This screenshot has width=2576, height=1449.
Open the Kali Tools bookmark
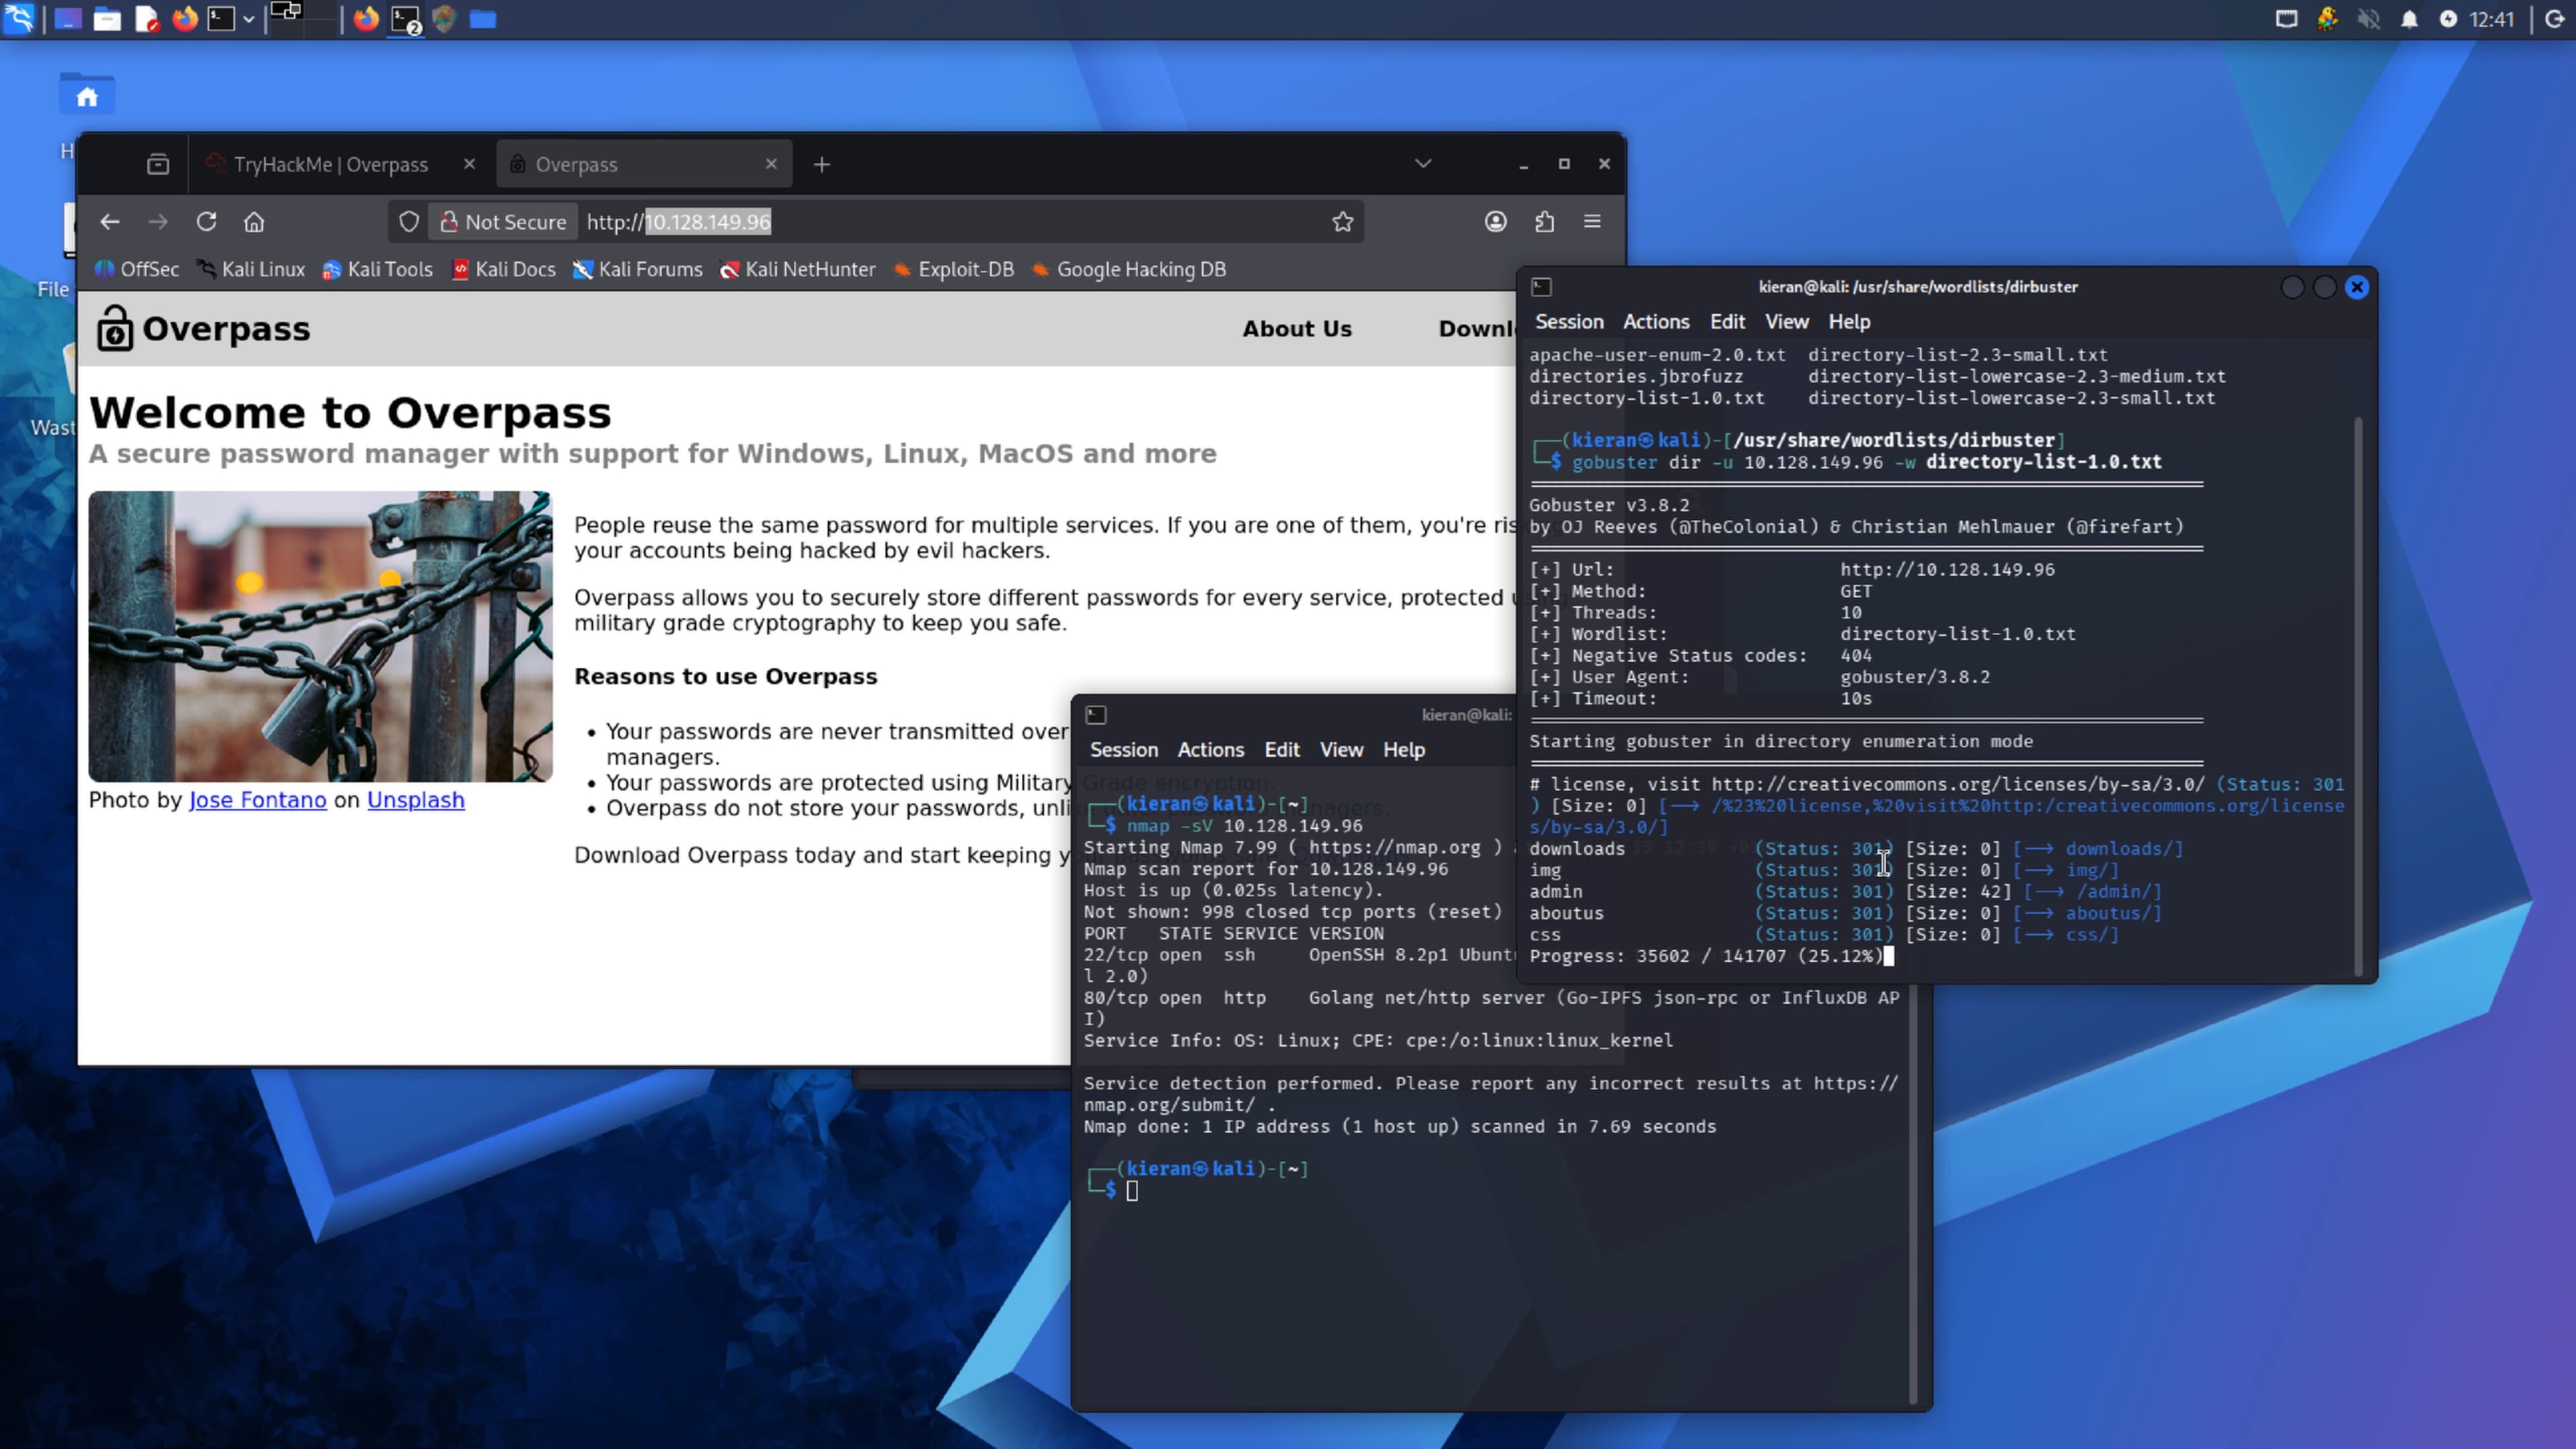click(377, 269)
